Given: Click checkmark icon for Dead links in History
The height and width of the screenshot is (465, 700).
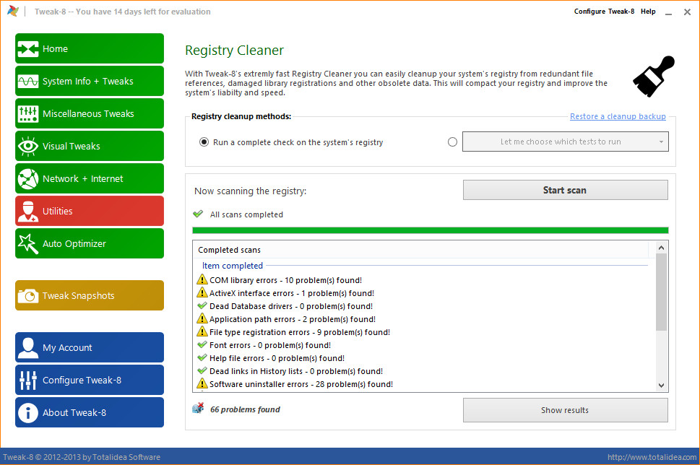Looking at the screenshot, I should tap(202, 370).
